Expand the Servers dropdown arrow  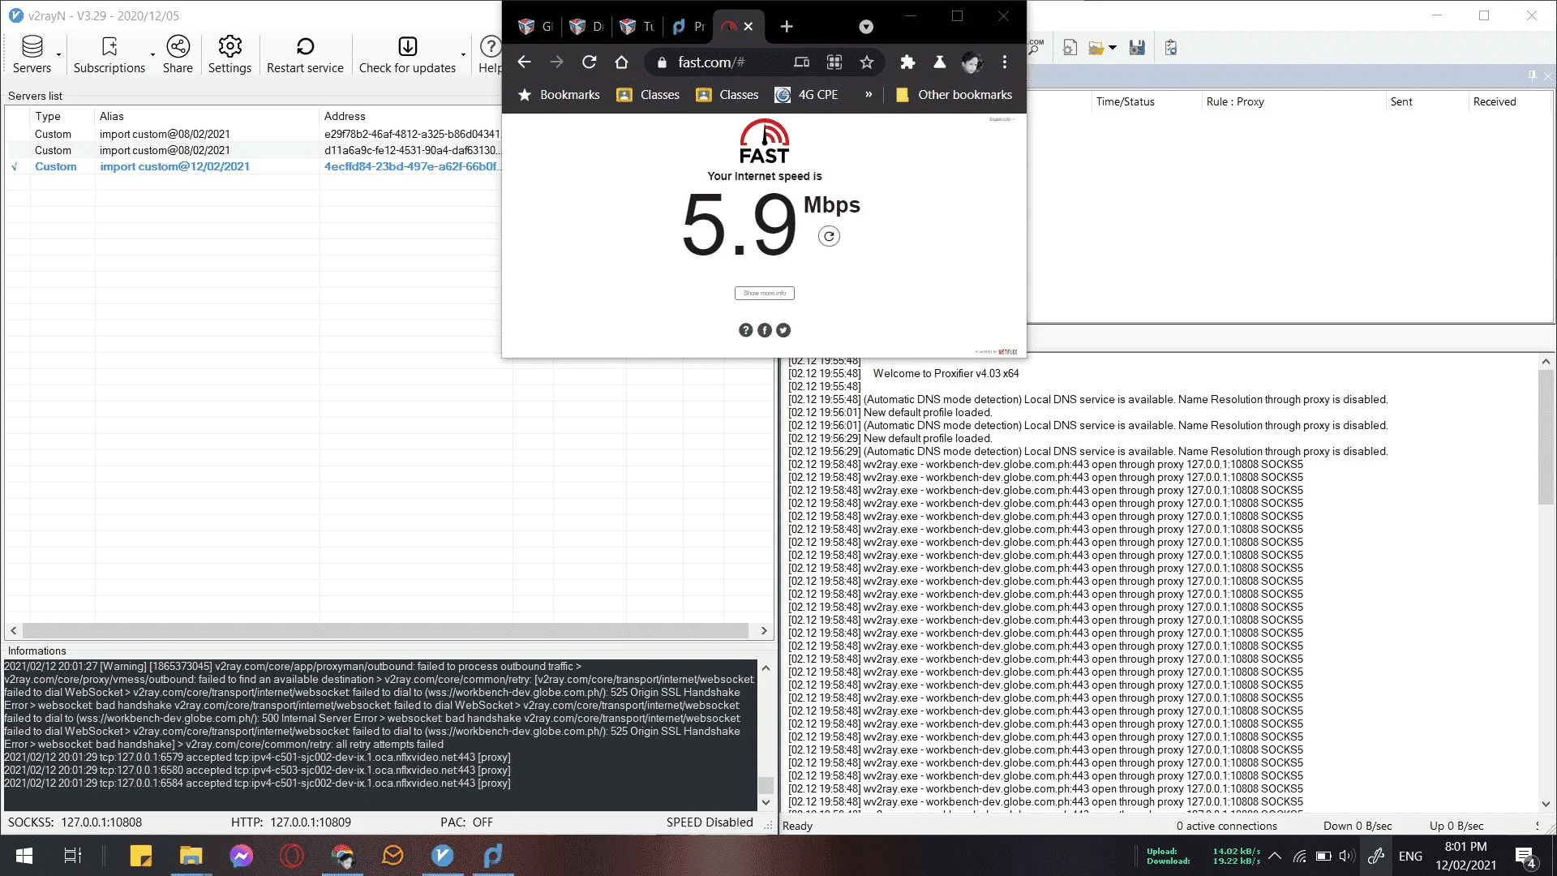tap(58, 55)
